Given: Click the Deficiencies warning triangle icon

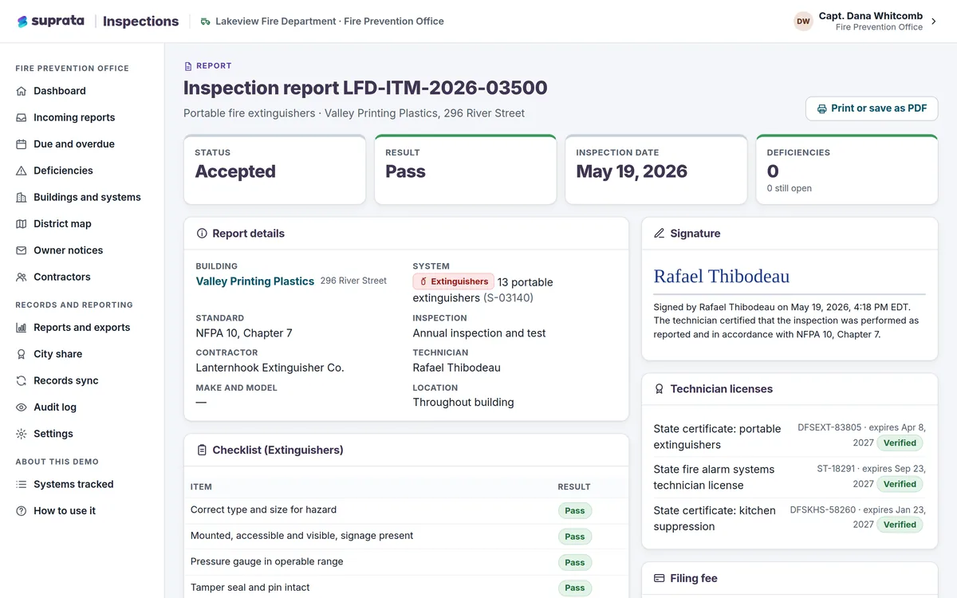Looking at the screenshot, I should click(x=22, y=171).
